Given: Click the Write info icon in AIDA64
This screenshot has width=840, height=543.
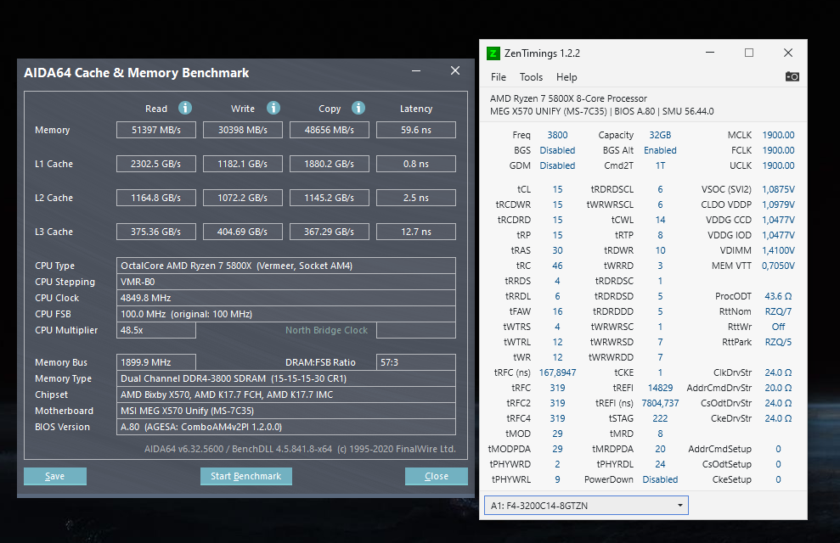Looking at the screenshot, I should pyautogui.click(x=273, y=108).
